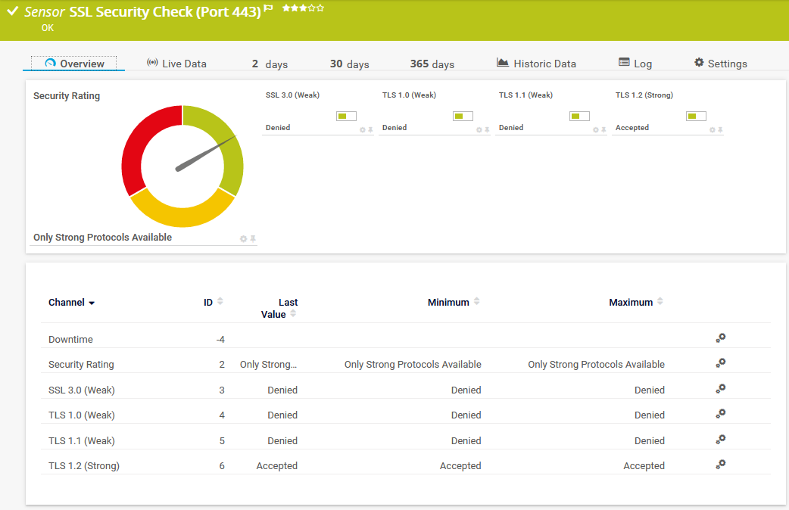Image resolution: width=789 pixels, height=510 pixels.
Task: Open channel settings gear for TLS 1.0 (Weak) row
Action: [x=721, y=414]
